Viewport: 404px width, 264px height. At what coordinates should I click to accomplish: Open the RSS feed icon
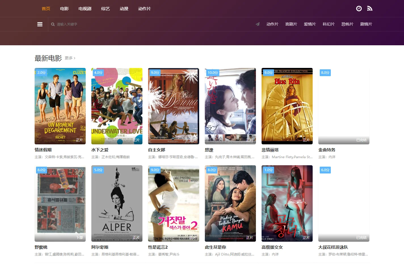coord(369,8)
